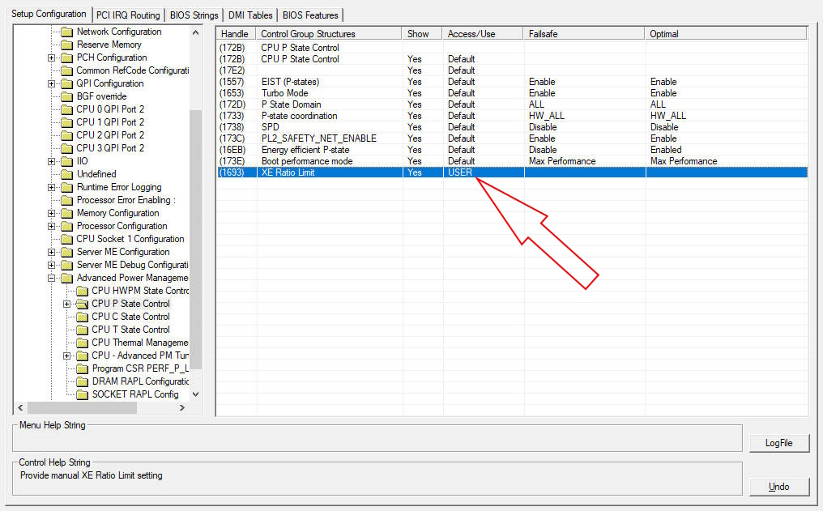Click the BGF override folder icon
Image resolution: width=823 pixels, height=511 pixels.
click(x=66, y=96)
